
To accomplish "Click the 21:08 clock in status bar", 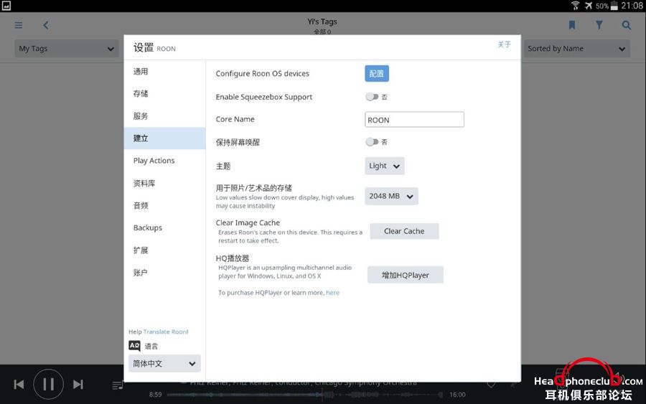I will (x=632, y=6).
